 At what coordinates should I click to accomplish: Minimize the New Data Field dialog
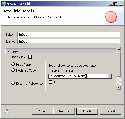pyautogui.click(x=111, y=4)
